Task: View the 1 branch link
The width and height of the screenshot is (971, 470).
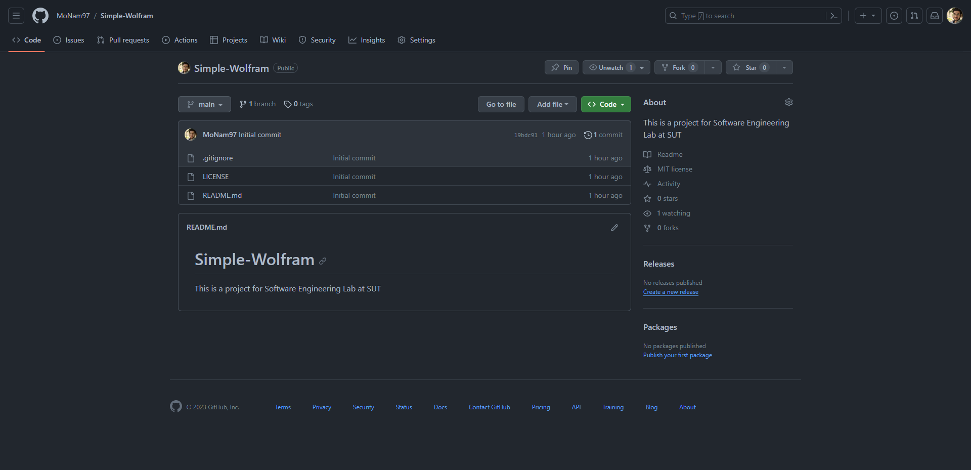Action: (x=257, y=104)
